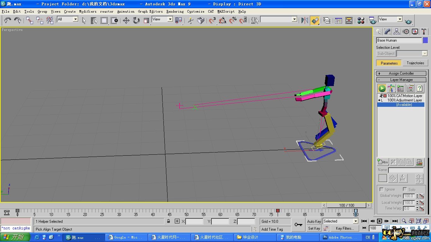Toggle the 3D Snaps magnet
The height and width of the screenshot is (242, 431).
[x=212, y=20]
